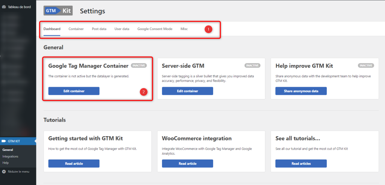Select the GTM KIT sidebar menu label
The width and height of the screenshot is (385, 185).
click(14, 141)
